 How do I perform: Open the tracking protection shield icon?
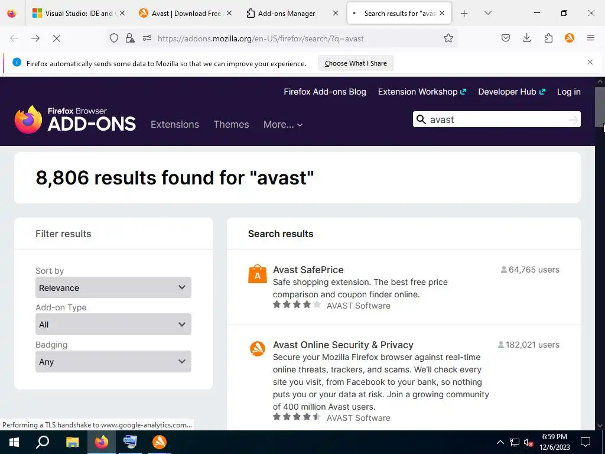tap(114, 38)
